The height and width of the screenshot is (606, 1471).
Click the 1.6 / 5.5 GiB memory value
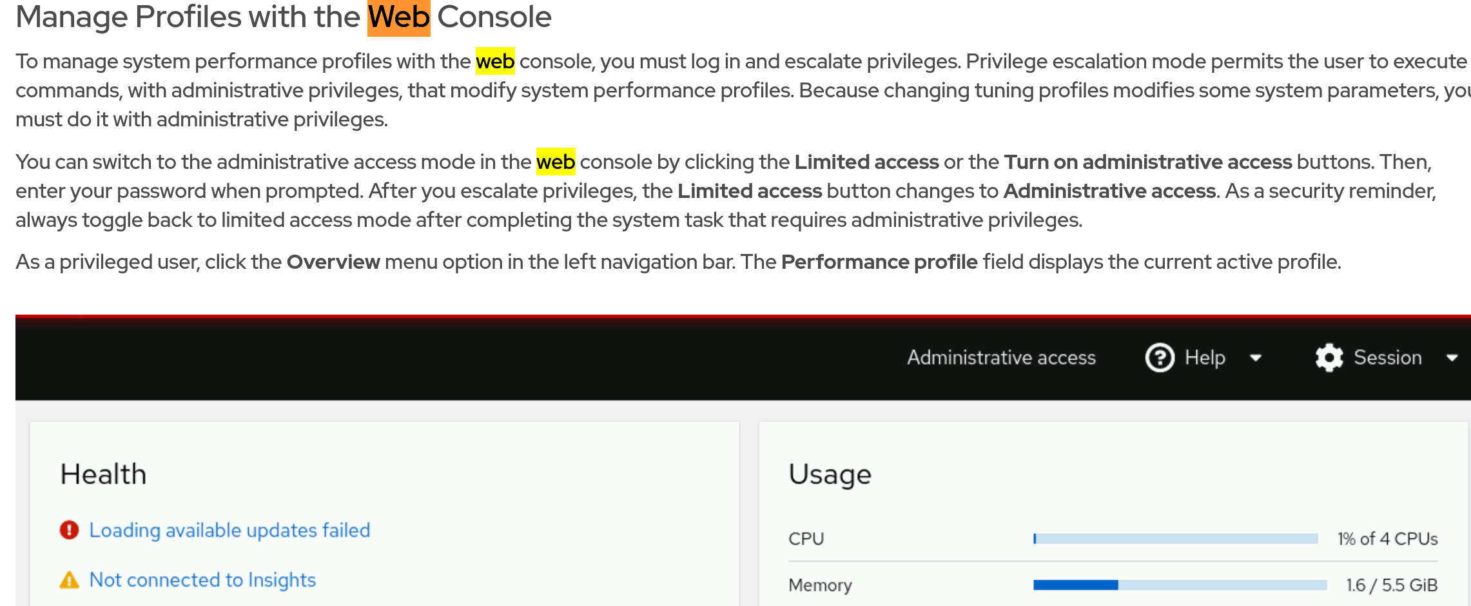click(x=1392, y=585)
